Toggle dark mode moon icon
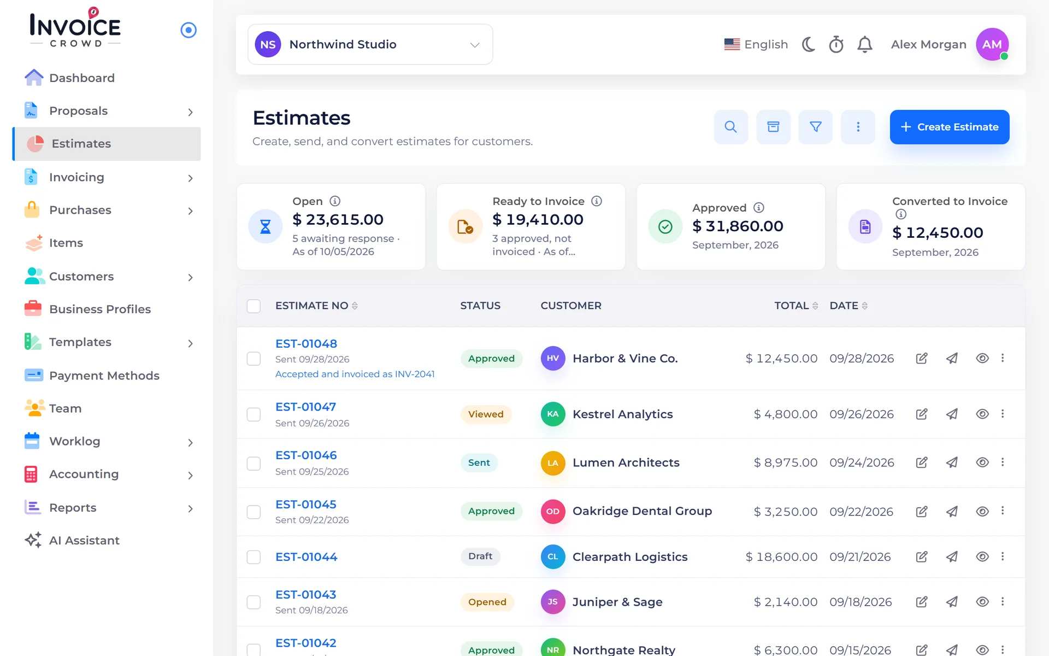The height and width of the screenshot is (656, 1049). coord(809,44)
